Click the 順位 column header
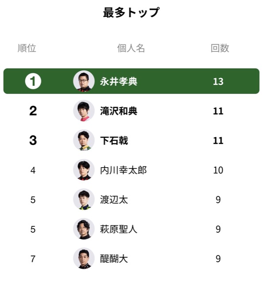The width and height of the screenshot is (266, 283). pos(27,48)
